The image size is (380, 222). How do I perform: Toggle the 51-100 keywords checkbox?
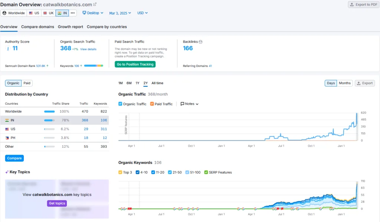click(187, 172)
